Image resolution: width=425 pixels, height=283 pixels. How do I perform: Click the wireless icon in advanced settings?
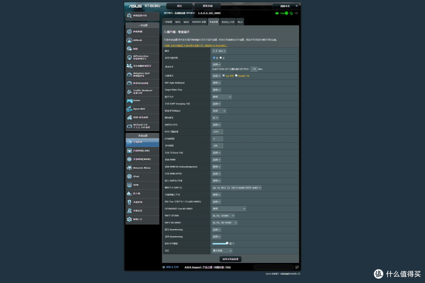coord(129,142)
